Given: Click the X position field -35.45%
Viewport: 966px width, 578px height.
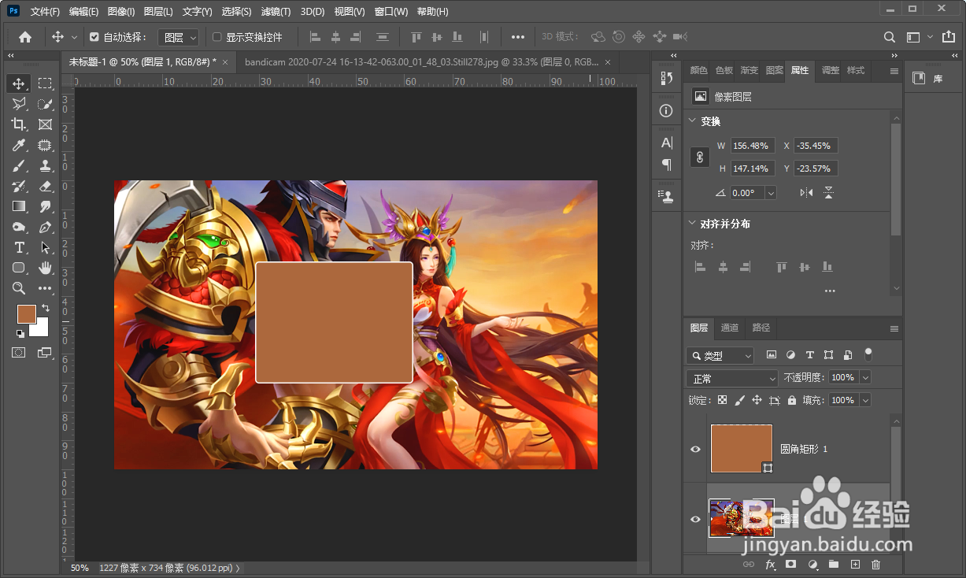Looking at the screenshot, I should [x=816, y=146].
